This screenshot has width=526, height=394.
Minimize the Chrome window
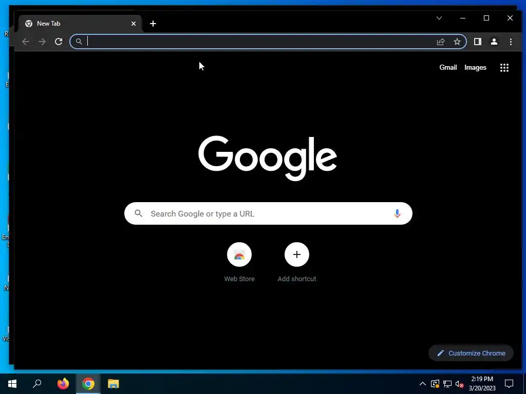(x=463, y=18)
